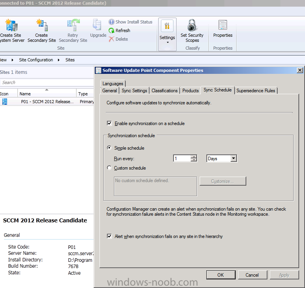Click the Customize... button
The width and height of the screenshot is (305, 288).
[223, 181]
